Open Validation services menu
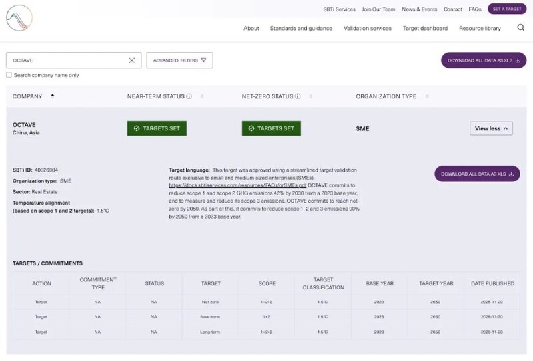This screenshot has width=533, height=361. (368, 28)
